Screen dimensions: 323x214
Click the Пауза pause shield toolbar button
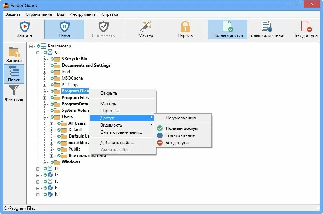(x=64, y=29)
